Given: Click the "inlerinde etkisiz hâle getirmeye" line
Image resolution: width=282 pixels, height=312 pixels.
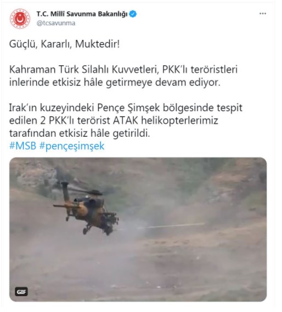Looking at the screenshot, I should [x=81, y=82].
